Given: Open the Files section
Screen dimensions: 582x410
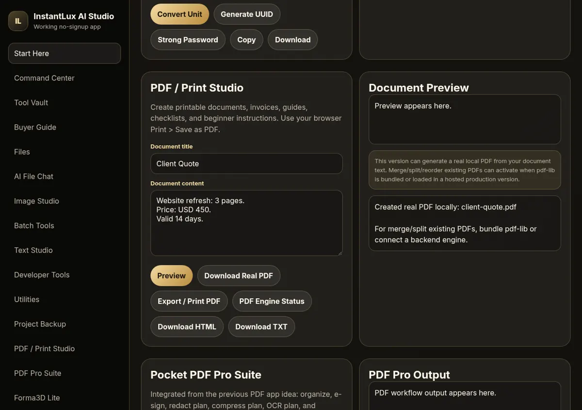Looking at the screenshot, I should point(65,152).
